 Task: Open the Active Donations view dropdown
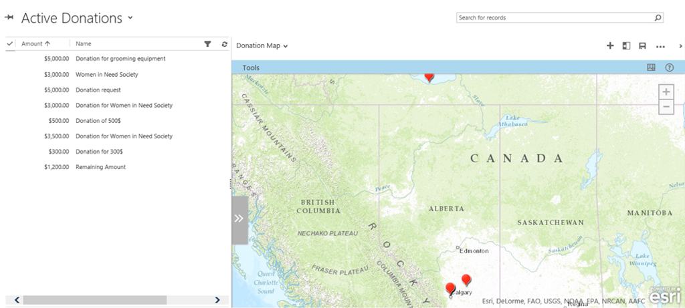point(130,18)
